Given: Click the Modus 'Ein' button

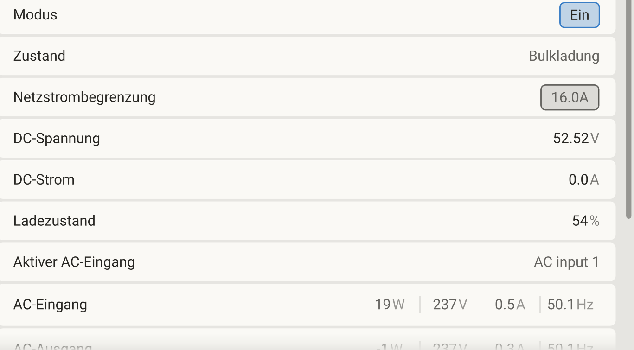Looking at the screenshot, I should pos(579,15).
